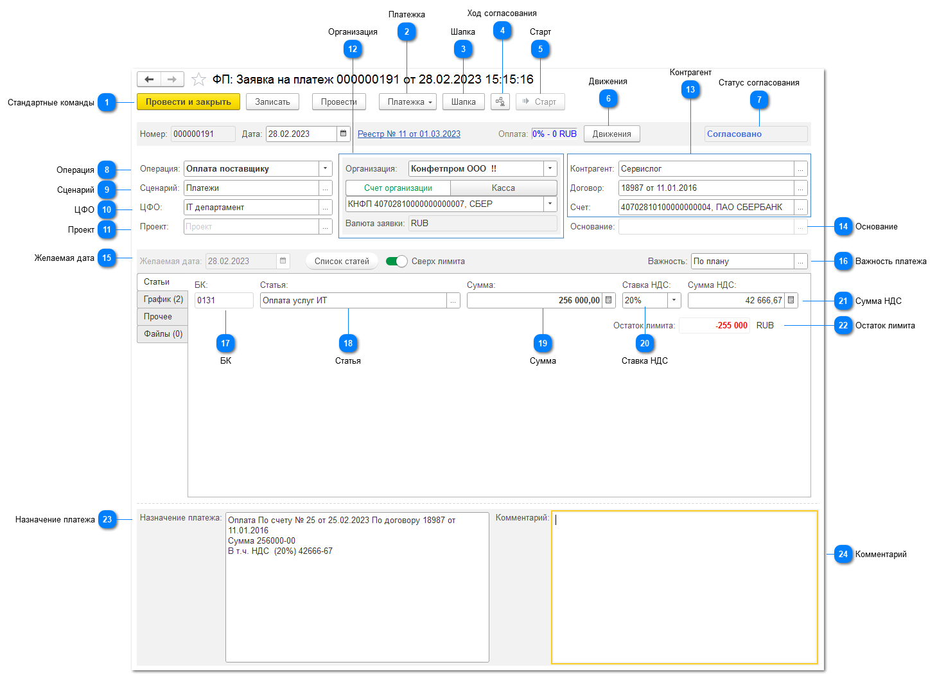Add document to favorites with star icon
This screenshot has width=937, height=676.
coord(198,79)
